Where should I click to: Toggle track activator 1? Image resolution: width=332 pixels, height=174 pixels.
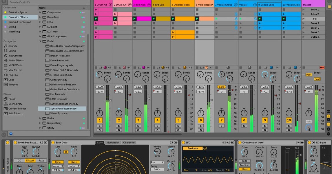click(x=100, y=120)
